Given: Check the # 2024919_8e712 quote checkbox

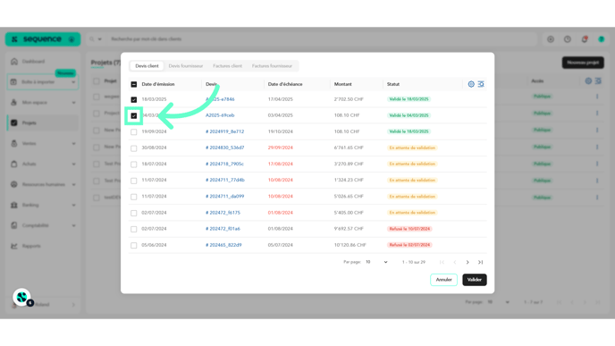Looking at the screenshot, I should click(x=134, y=131).
